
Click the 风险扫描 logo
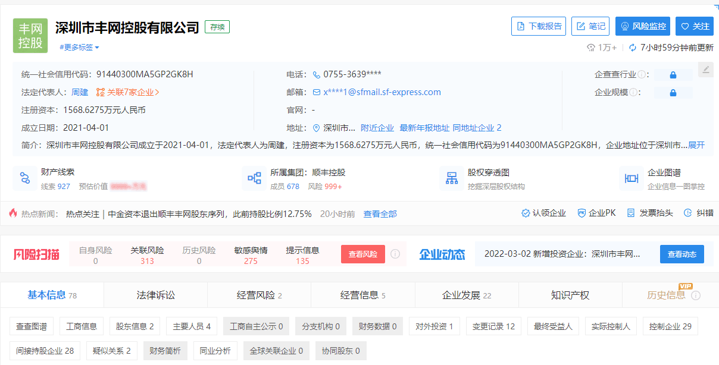point(37,254)
